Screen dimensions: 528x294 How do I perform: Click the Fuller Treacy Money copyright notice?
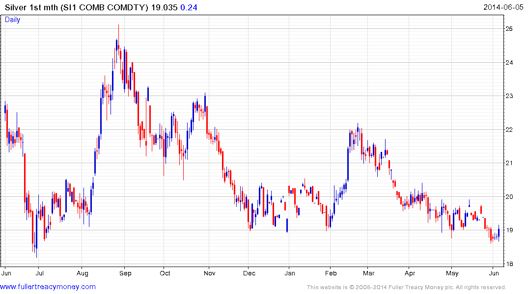406,287
